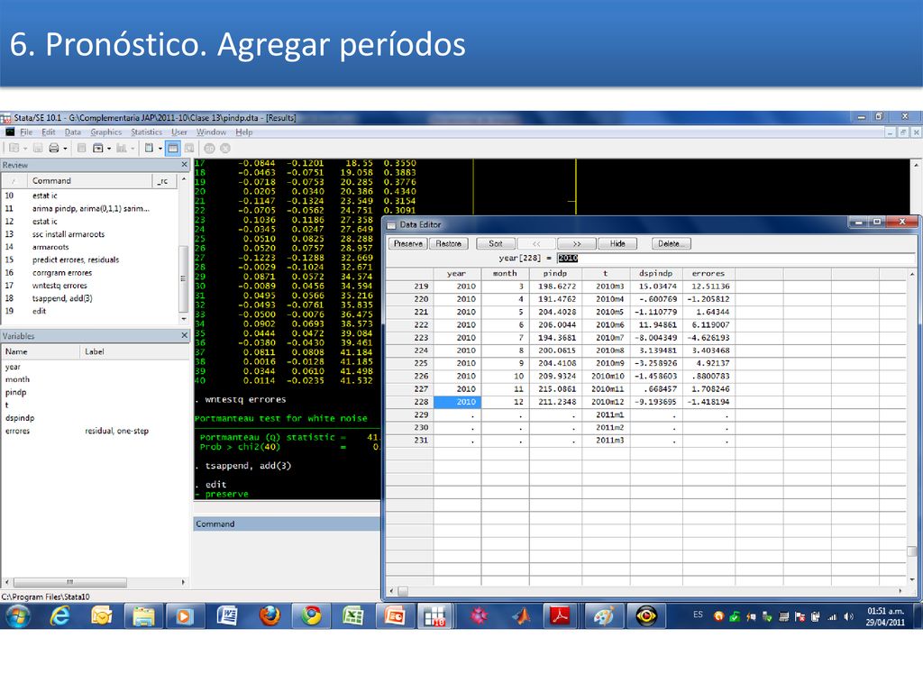Image resolution: width=923 pixels, height=692 pixels.
Task: Open the Help menu
Action: pos(243,132)
